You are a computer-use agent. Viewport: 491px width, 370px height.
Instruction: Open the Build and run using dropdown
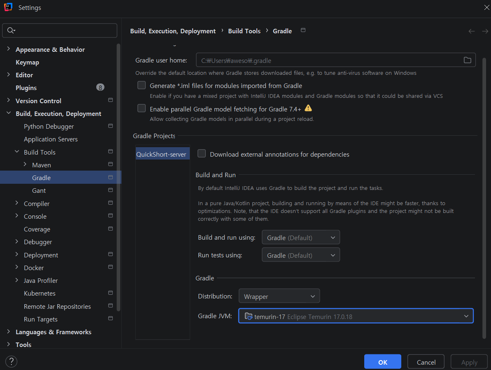click(300, 237)
